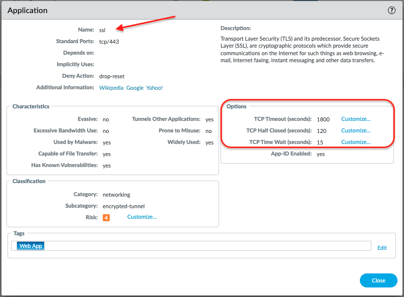Click the Capable of File Transfer yes value
The height and width of the screenshot is (297, 404).
click(x=107, y=155)
